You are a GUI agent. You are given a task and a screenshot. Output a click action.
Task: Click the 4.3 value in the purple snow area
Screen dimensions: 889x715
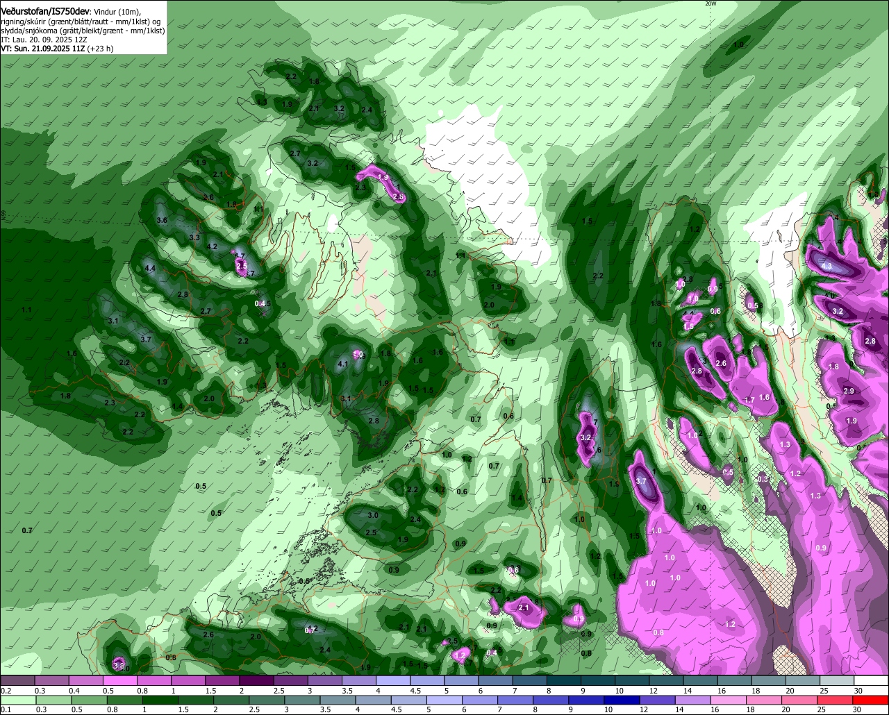click(x=826, y=267)
